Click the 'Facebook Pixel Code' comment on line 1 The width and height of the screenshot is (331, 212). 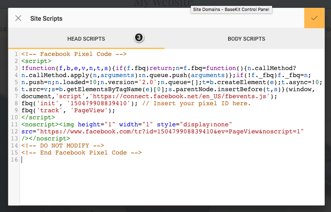[x=74, y=54]
